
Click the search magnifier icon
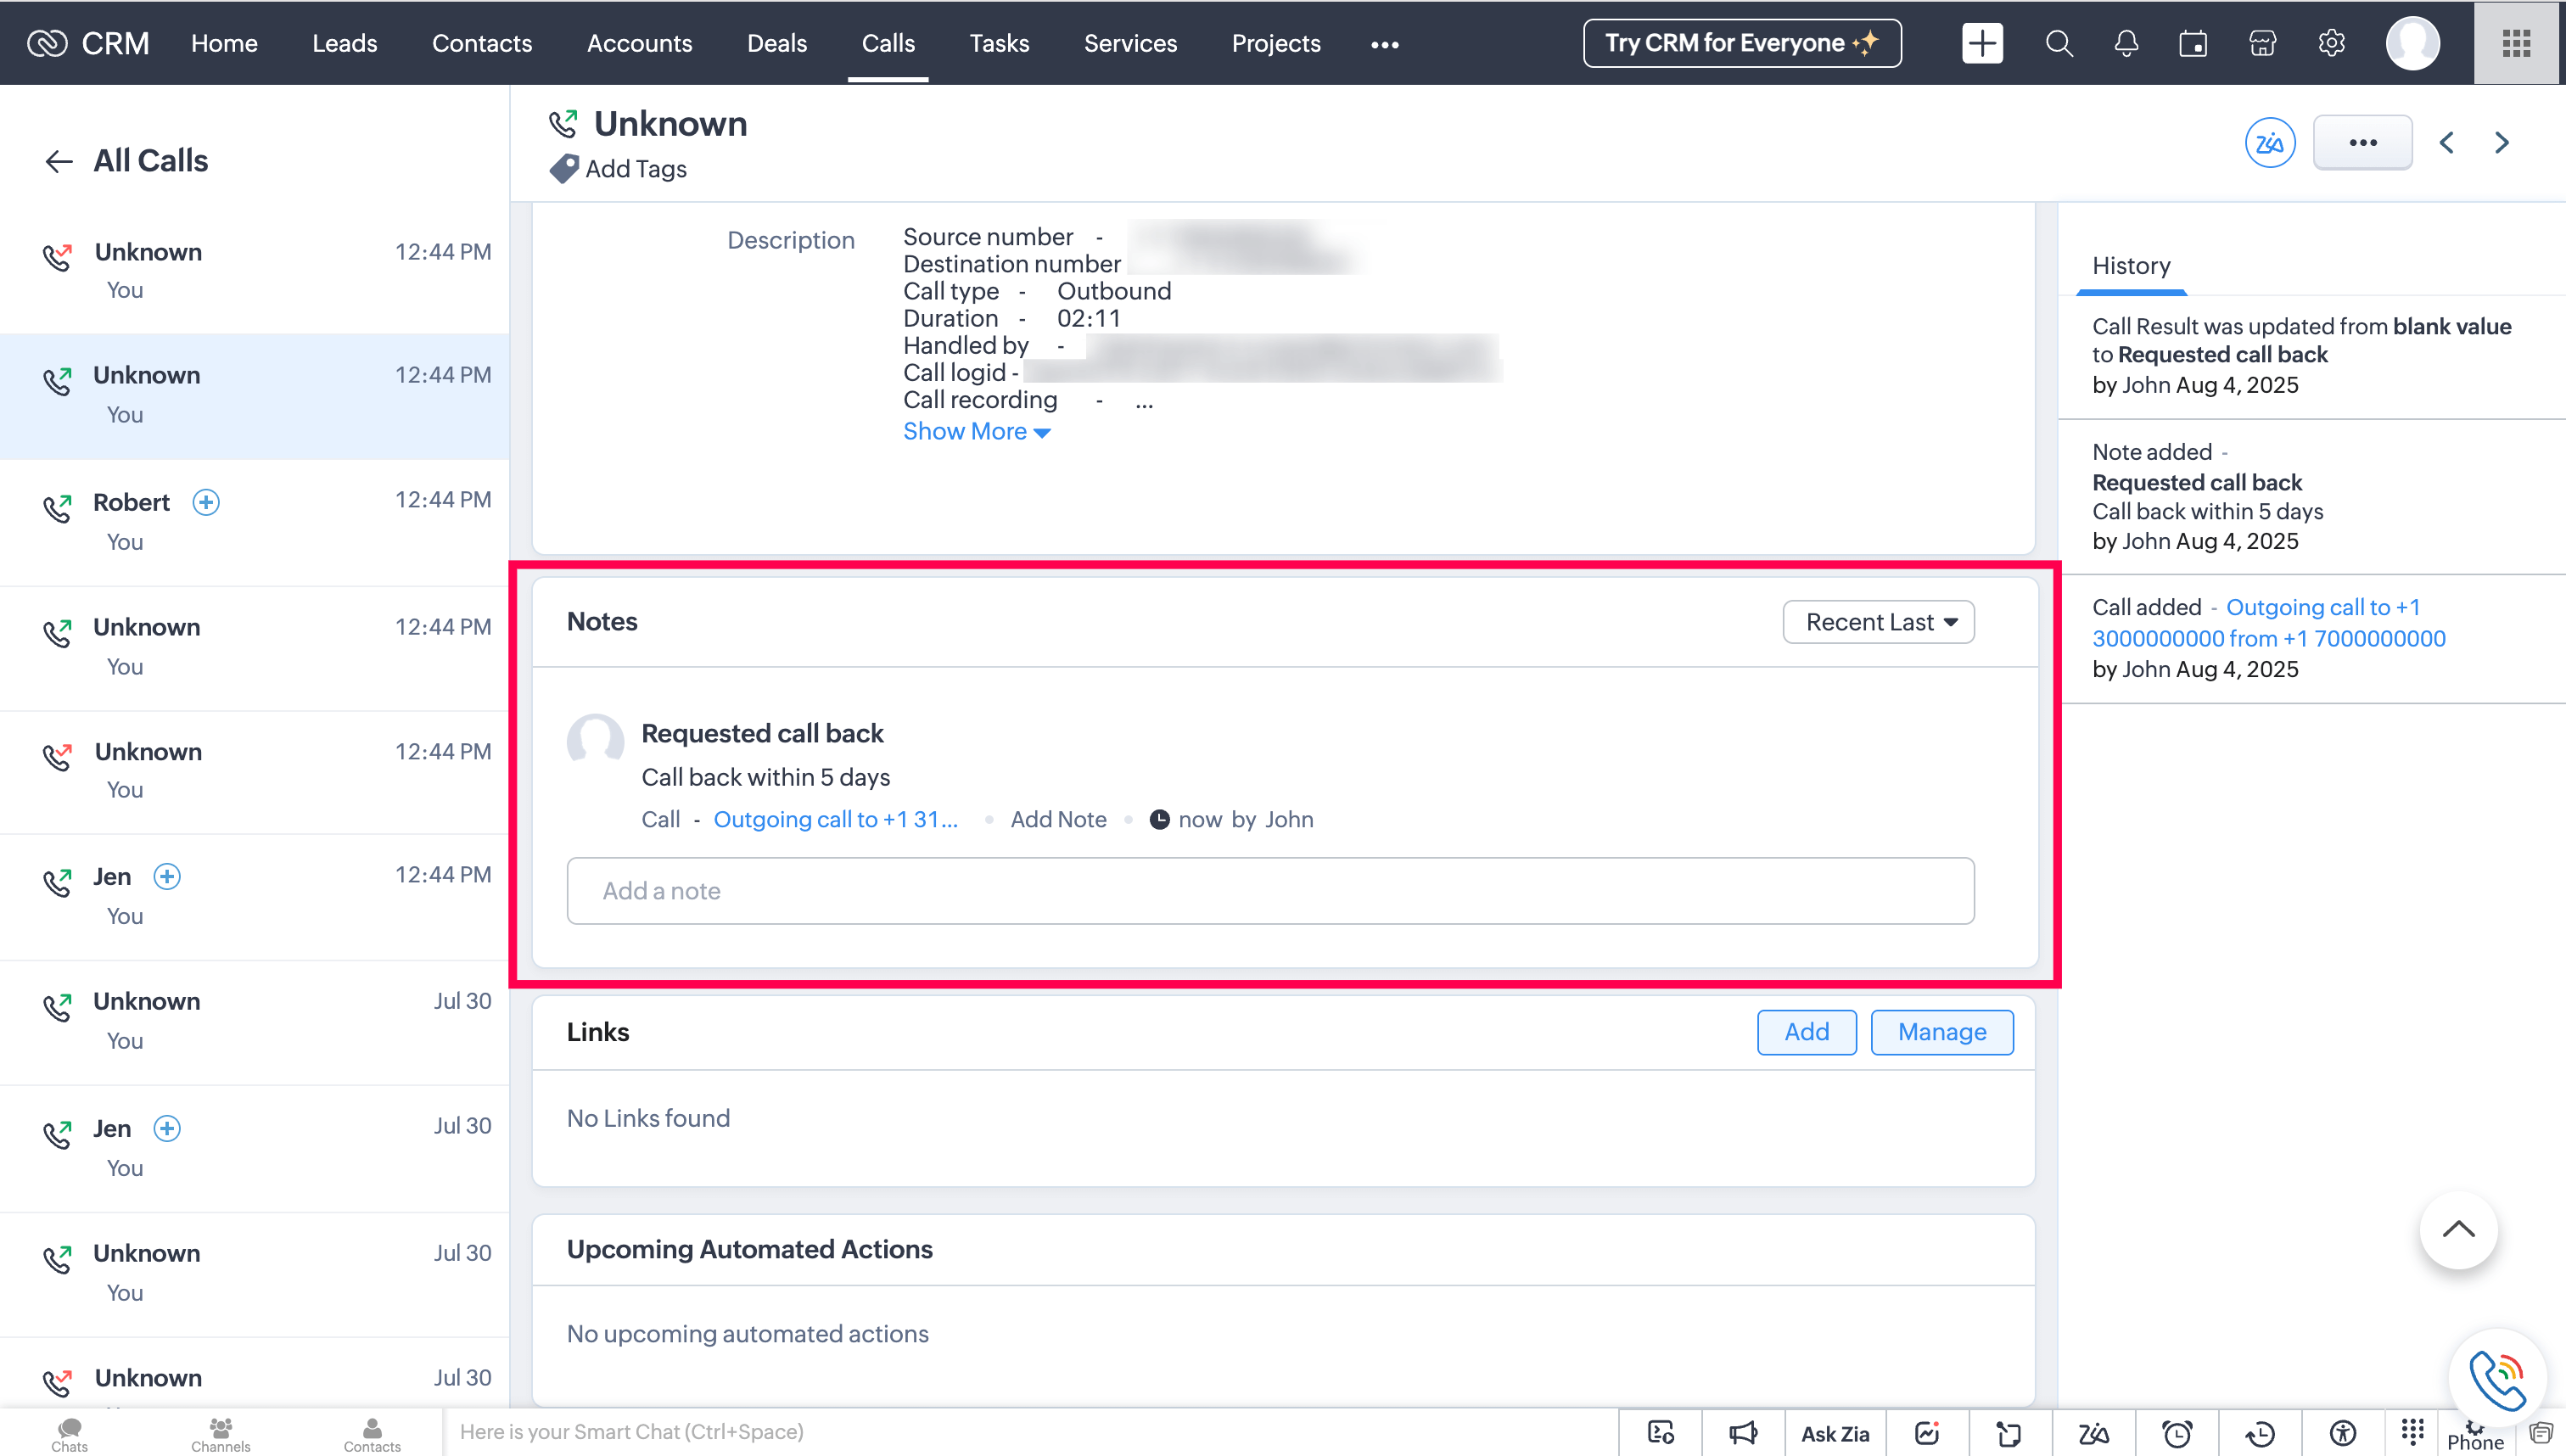click(2058, 43)
